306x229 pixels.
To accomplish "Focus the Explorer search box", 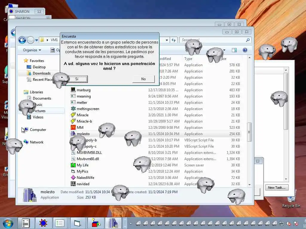I will tap(215, 40).
